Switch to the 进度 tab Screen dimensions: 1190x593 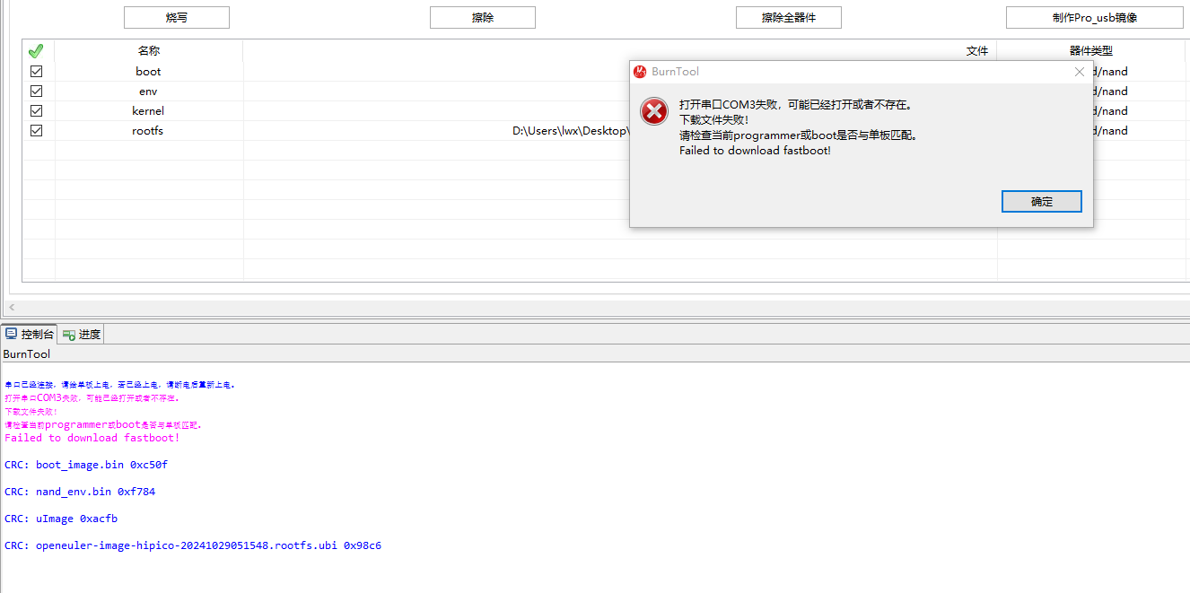click(x=83, y=334)
